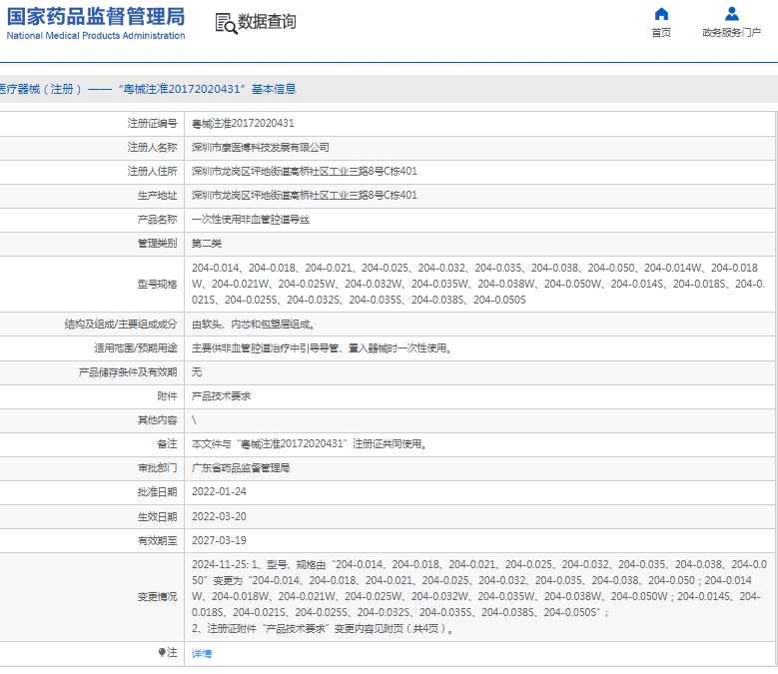Click the 生产地址 label
The image size is (778, 674).
click(157, 195)
